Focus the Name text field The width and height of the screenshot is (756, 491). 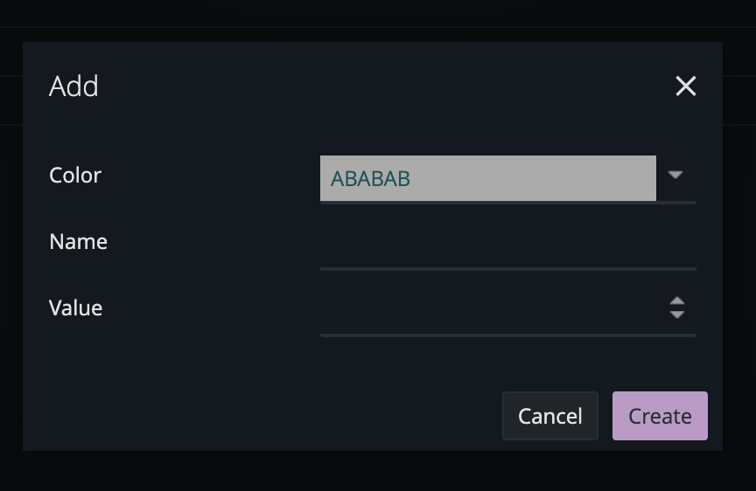[507, 245]
